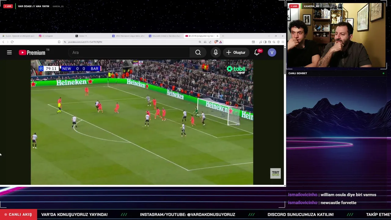The width and height of the screenshot is (391, 220).
Task: Open the Brave Wallet icon
Action: pos(269,42)
